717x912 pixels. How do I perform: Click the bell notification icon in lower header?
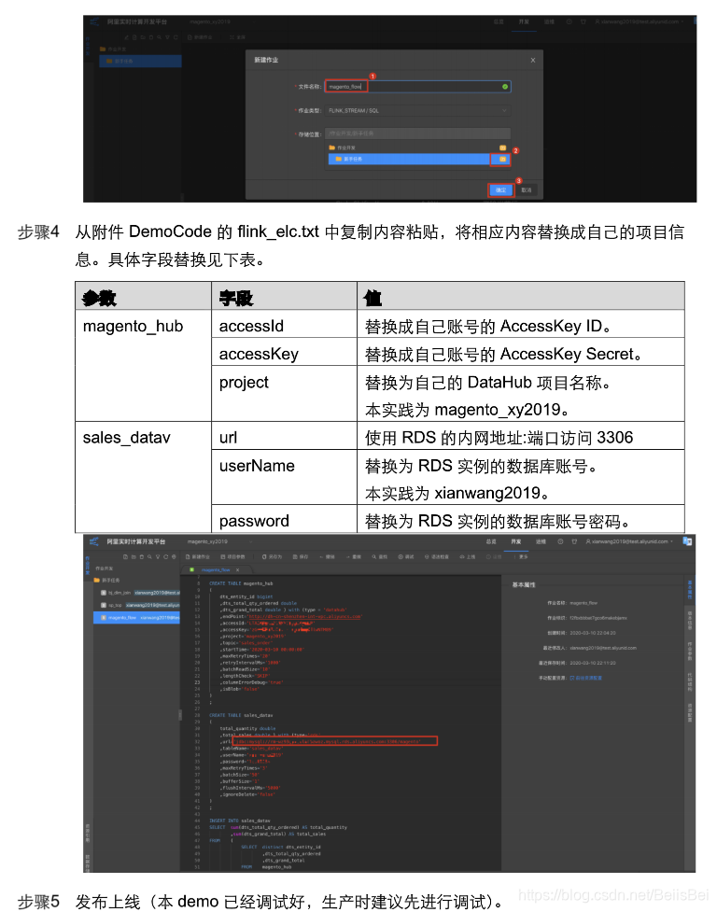[x=574, y=541]
